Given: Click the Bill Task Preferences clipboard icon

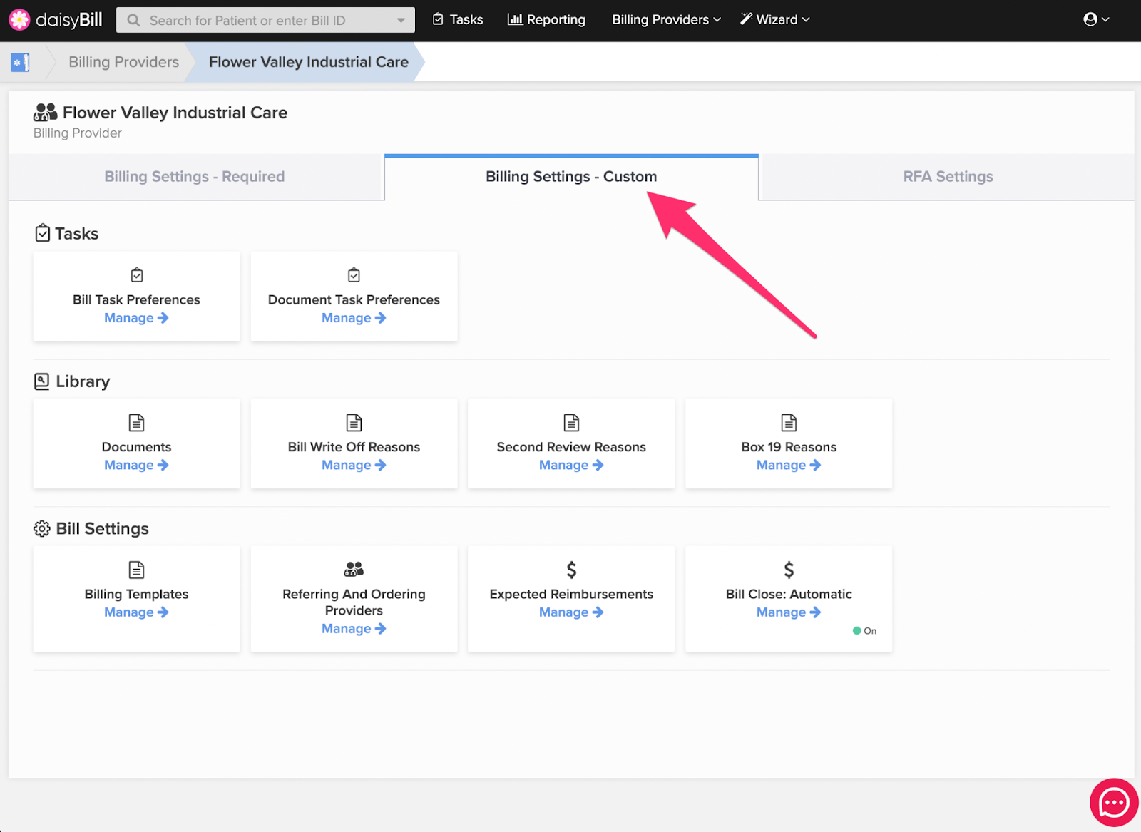Looking at the screenshot, I should [x=137, y=275].
